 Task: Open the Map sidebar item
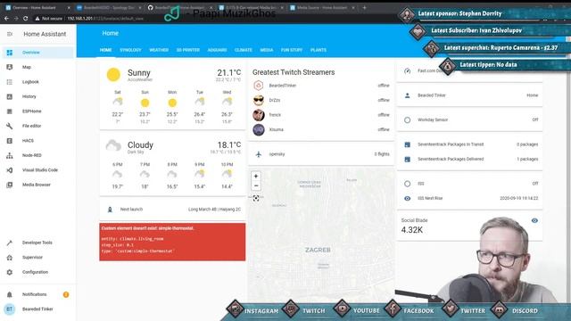point(37,67)
